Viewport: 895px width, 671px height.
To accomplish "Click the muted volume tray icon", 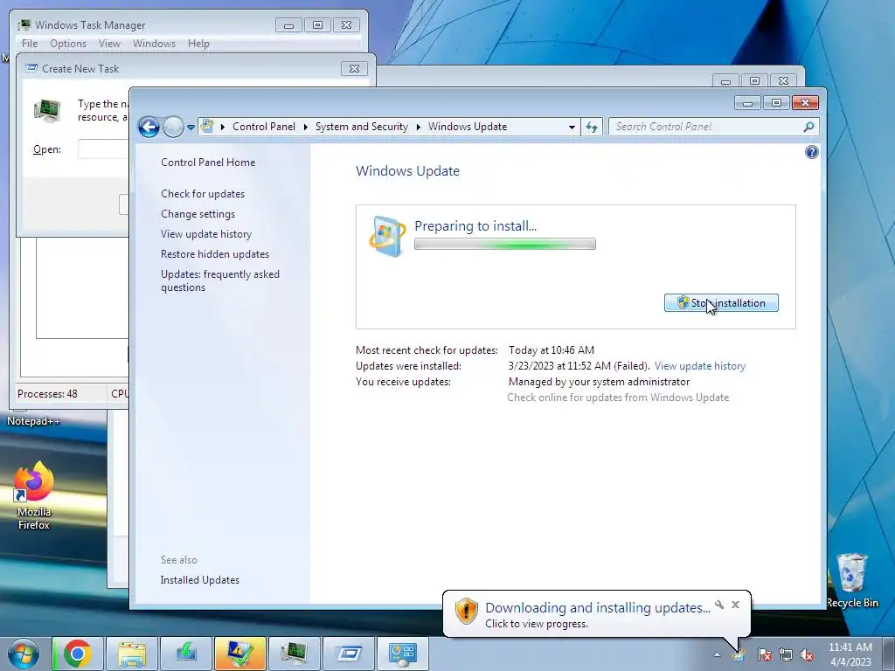I will (807, 654).
